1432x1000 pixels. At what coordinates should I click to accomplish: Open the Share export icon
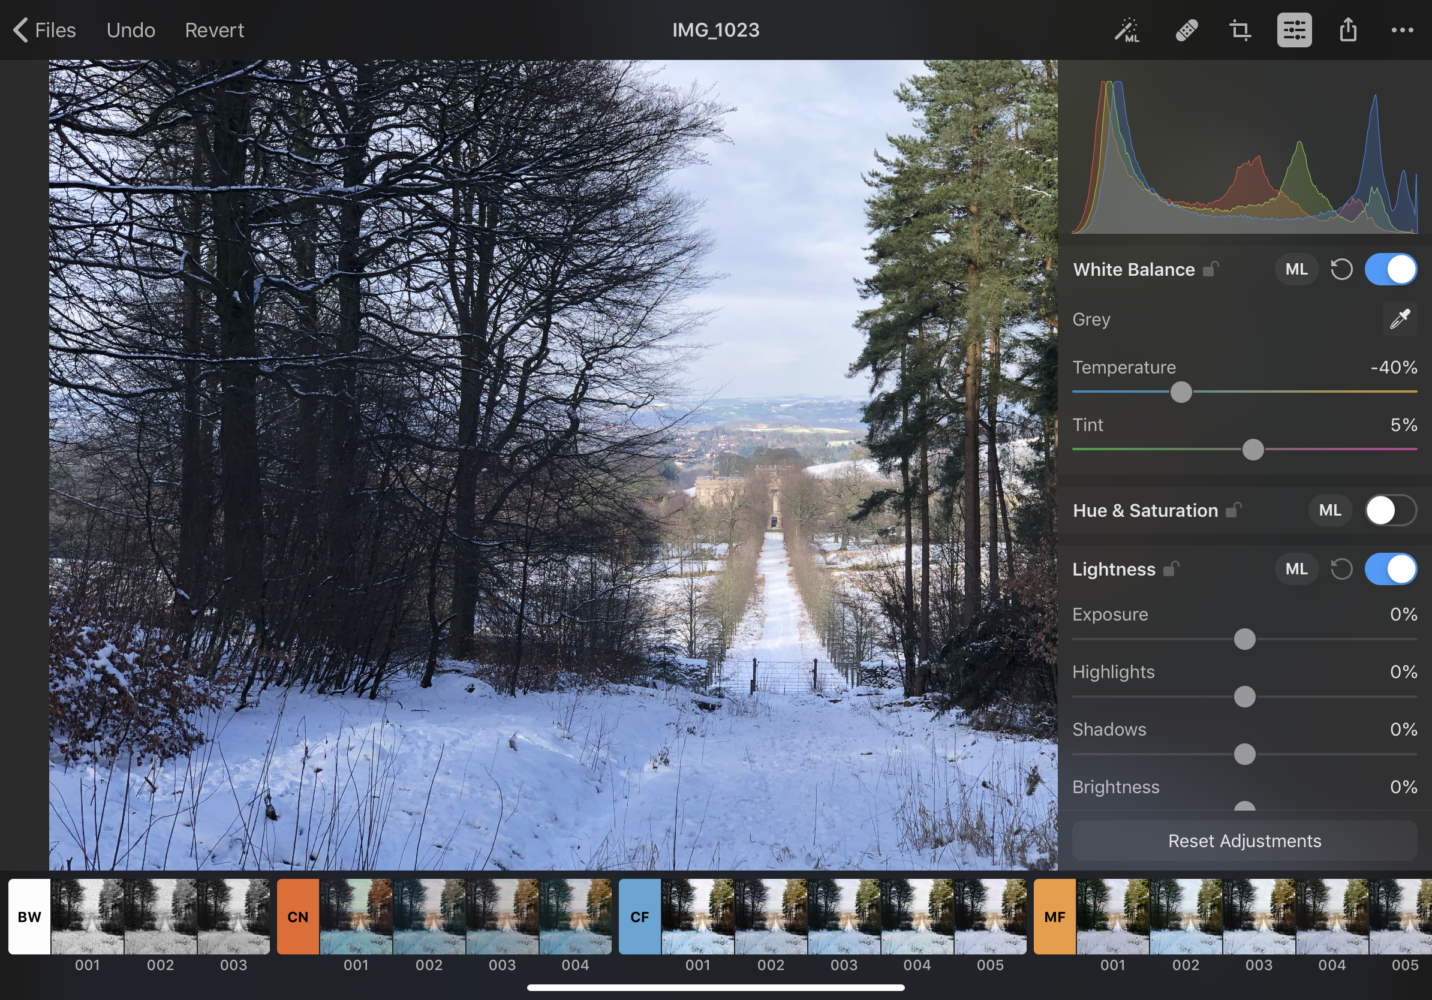[x=1348, y=30]
